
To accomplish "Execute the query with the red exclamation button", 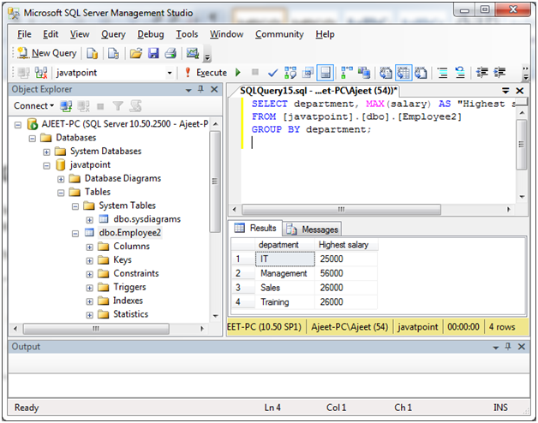I will 206,73.
